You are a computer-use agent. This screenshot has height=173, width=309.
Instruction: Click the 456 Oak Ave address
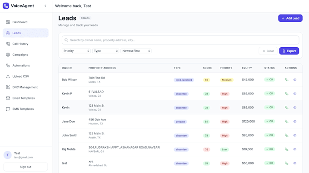click(97, 120)
